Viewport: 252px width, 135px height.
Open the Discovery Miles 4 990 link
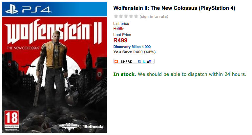[x=132, y=47]
